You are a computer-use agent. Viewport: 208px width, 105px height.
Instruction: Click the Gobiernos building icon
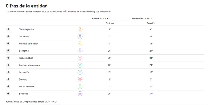tap(80, 37)
